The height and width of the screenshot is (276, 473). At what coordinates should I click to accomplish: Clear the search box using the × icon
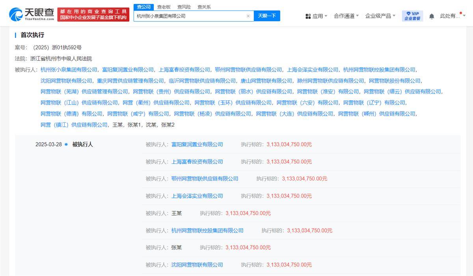[248, 16]
